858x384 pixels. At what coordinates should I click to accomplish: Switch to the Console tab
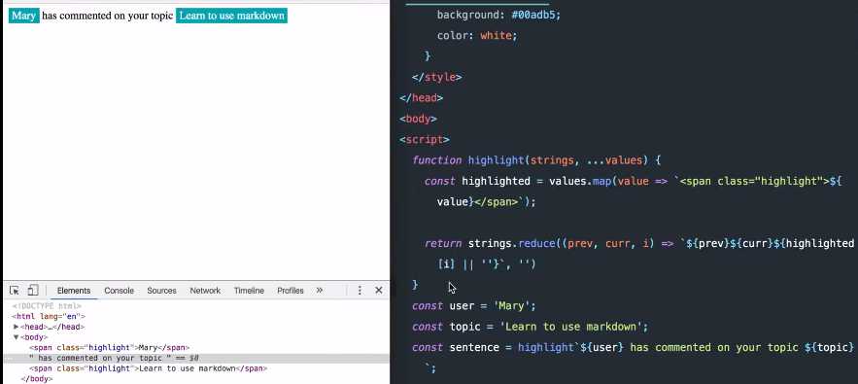click(119, 291)
